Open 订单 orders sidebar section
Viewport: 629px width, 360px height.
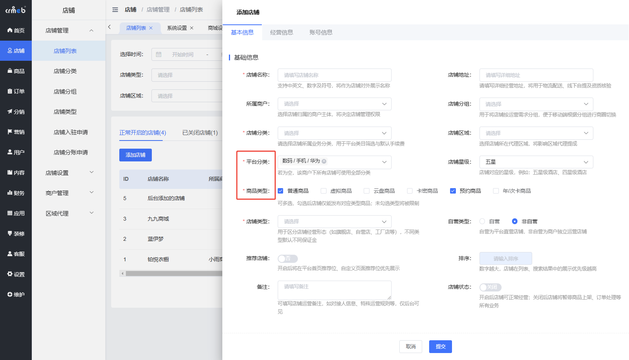click(15, 91)
